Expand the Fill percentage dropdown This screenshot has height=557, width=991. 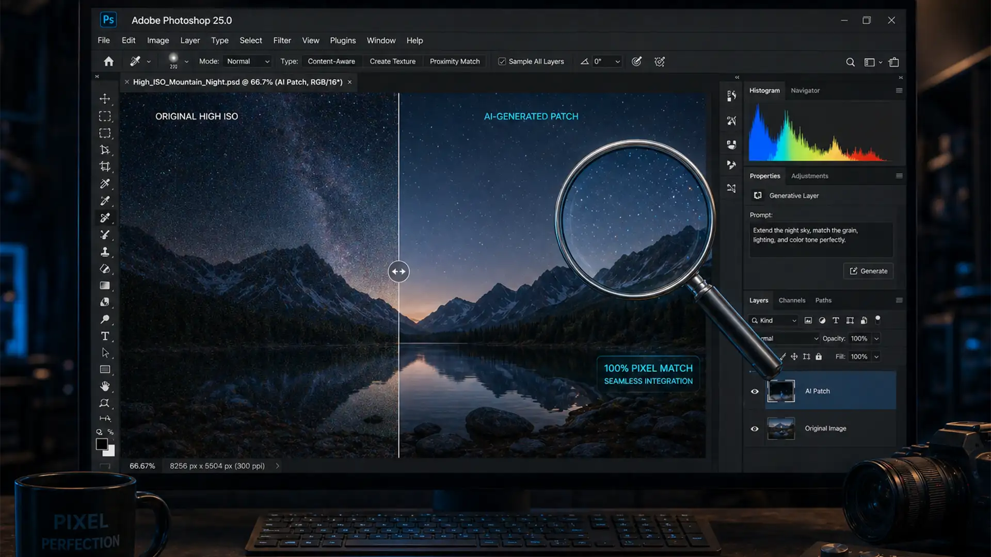[876, 356]
